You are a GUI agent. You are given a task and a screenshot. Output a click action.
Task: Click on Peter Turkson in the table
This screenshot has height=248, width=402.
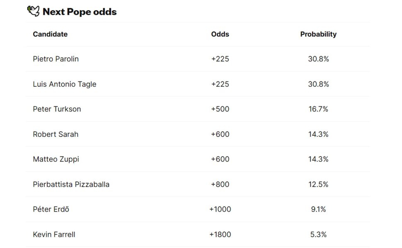[57, 109]
